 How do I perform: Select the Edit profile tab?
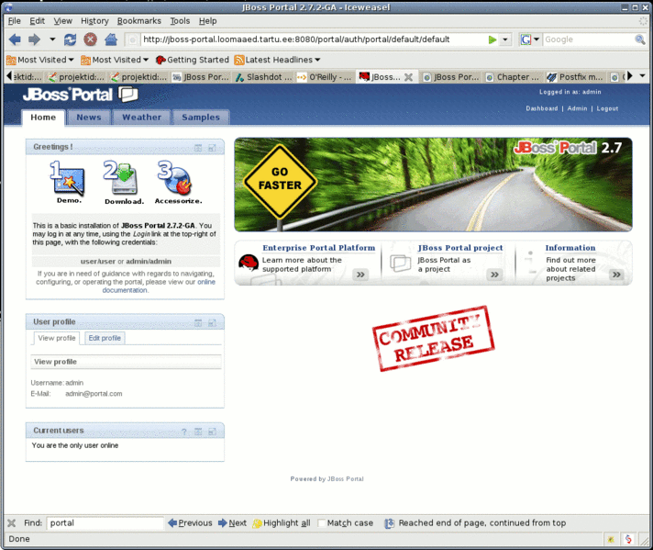pos(105,338)
